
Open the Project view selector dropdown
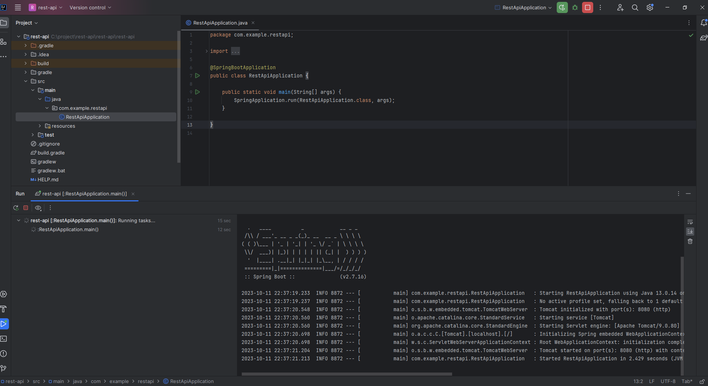coord(27,23)
